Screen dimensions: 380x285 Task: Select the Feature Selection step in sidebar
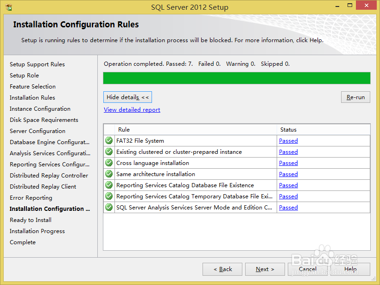[x=32, y=86]
